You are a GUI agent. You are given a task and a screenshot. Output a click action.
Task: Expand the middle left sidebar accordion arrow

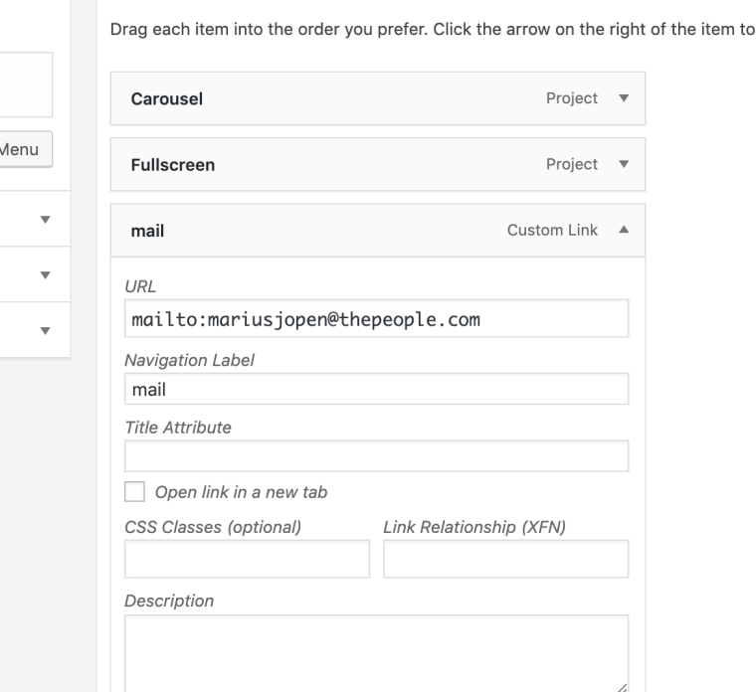click(x=45, y=274)
